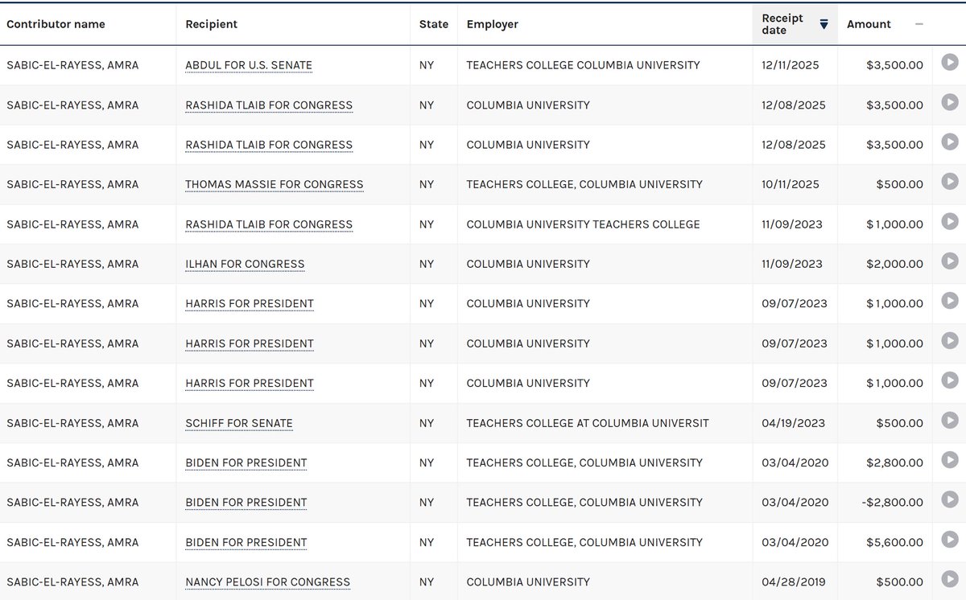Select employer TEACHERS COLLEGE COLUMBIA UNIVERSITY in Abdul row
The height and width of the screenshot is (600, 966).
coord(584,65)
